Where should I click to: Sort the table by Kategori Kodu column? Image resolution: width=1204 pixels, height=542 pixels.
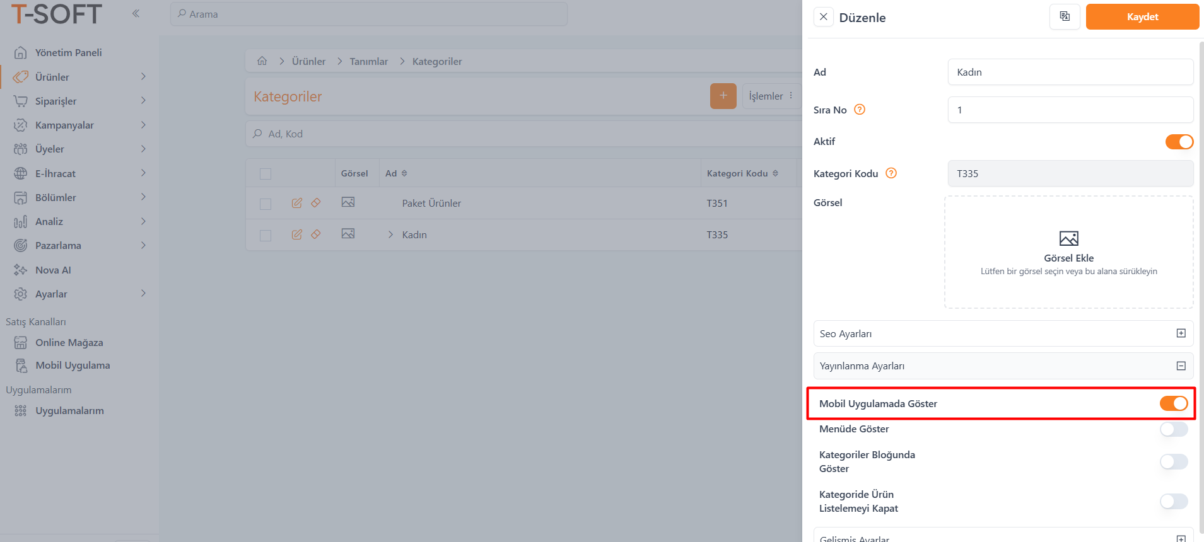(775, 173)
